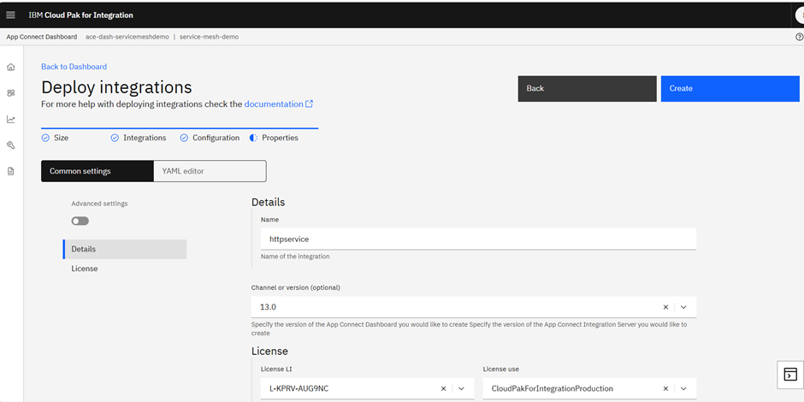Click the Create button
Screen dimensions: 804x402
click(x=730, y=89)
